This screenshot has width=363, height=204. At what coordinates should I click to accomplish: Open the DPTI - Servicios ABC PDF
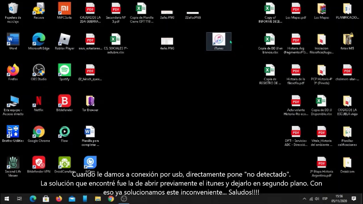point(296,136)
